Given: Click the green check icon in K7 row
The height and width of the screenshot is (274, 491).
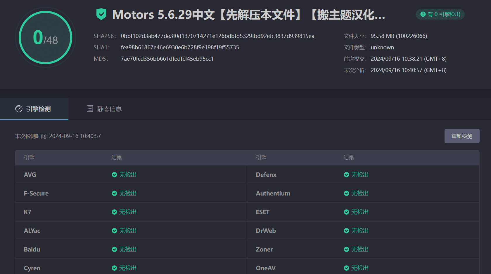Looking at the screenshot, I should click(114, 212).
